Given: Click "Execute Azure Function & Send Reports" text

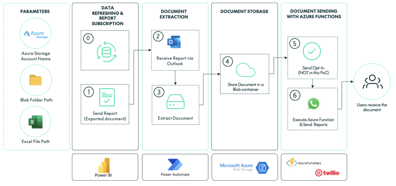Looking at the screenshot, I should point(313,122).
